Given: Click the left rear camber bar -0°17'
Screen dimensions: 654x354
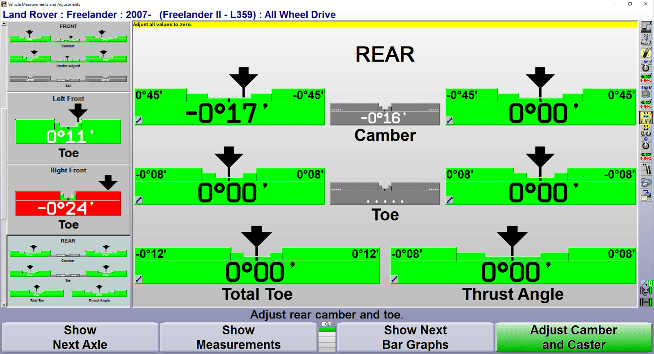Looking at the screenshot, I should coord(229,107).
